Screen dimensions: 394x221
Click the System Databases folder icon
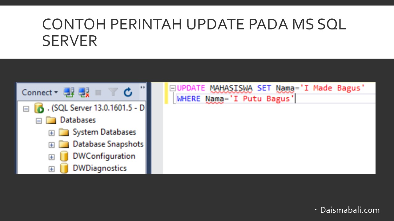point(64,132)
